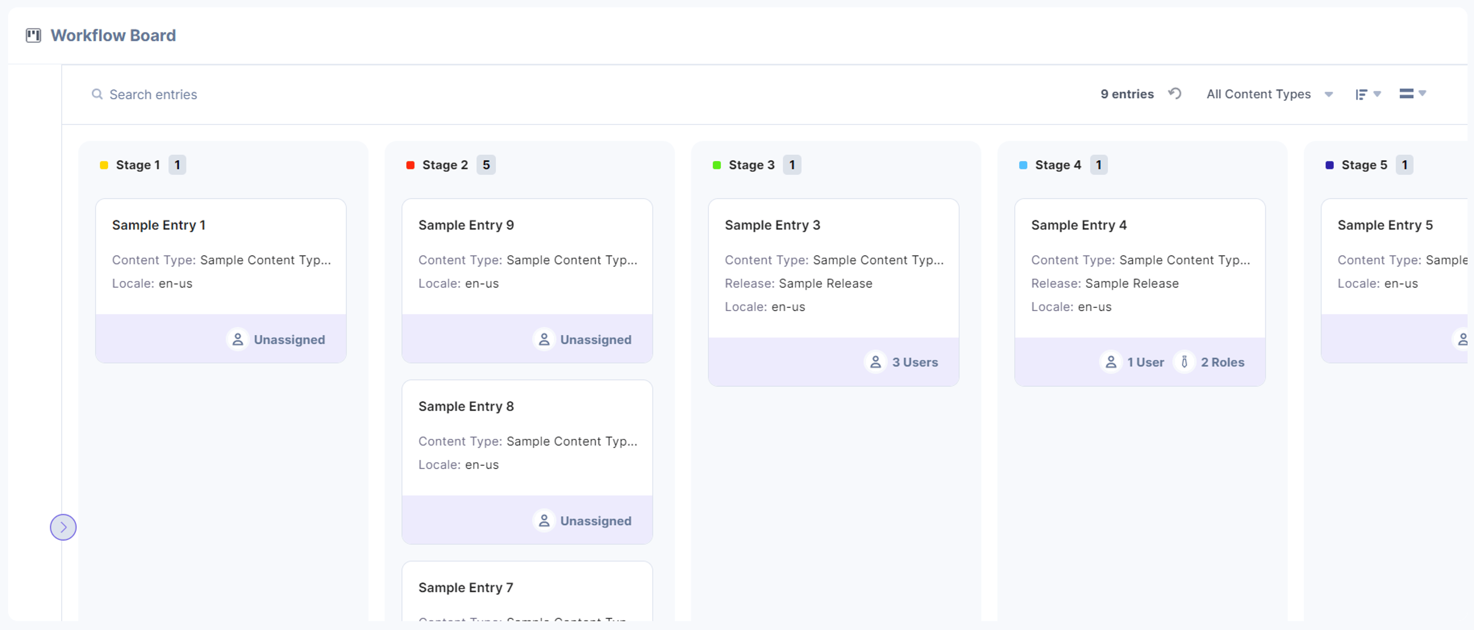Click the Stage 3 column heading
Image resolution: width=1474 pixels, height=630 pixels.
(x=751, y=165)
